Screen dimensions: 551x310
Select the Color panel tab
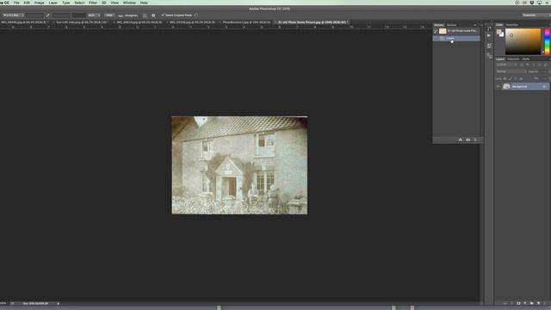(499, 25)
